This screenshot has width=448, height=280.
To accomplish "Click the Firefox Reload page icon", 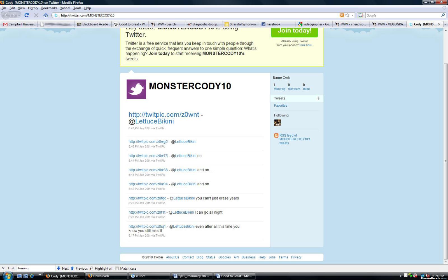I will click(27, 15).
